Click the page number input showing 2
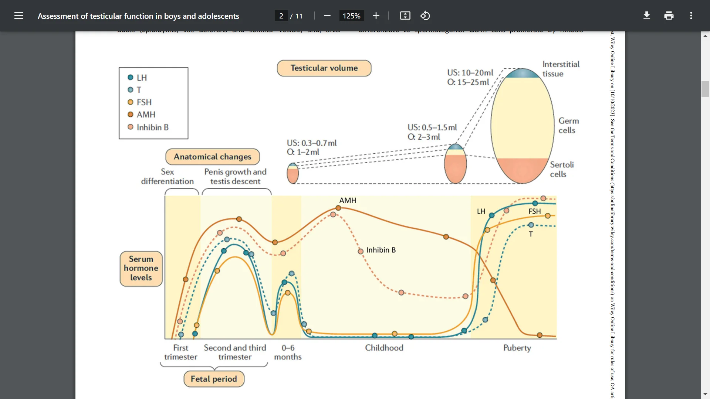This screenshot has width=710, height=399. [x=281, y=16]
